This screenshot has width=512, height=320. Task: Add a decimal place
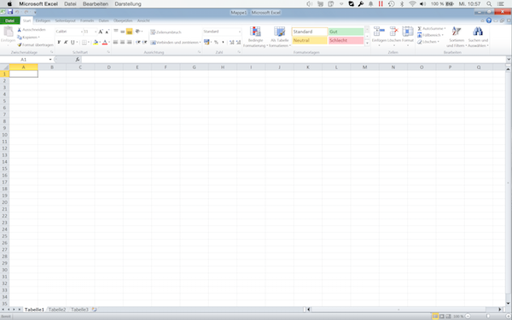tap(231, 42)
